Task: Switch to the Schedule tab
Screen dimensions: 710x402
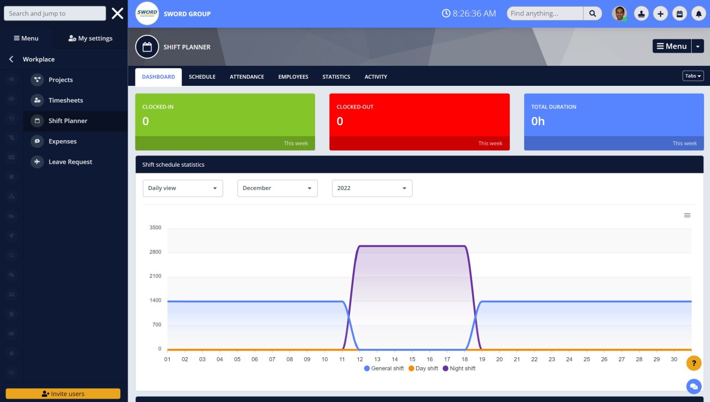Action: [x=202, y=76]
